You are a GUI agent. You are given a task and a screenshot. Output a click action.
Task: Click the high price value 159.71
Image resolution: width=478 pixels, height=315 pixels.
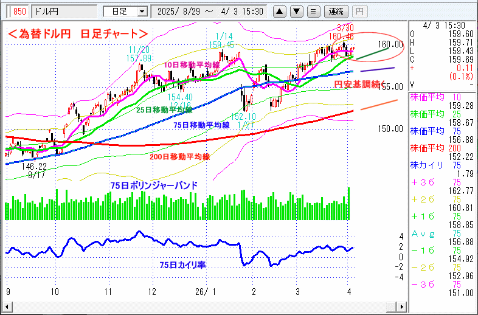461,43
